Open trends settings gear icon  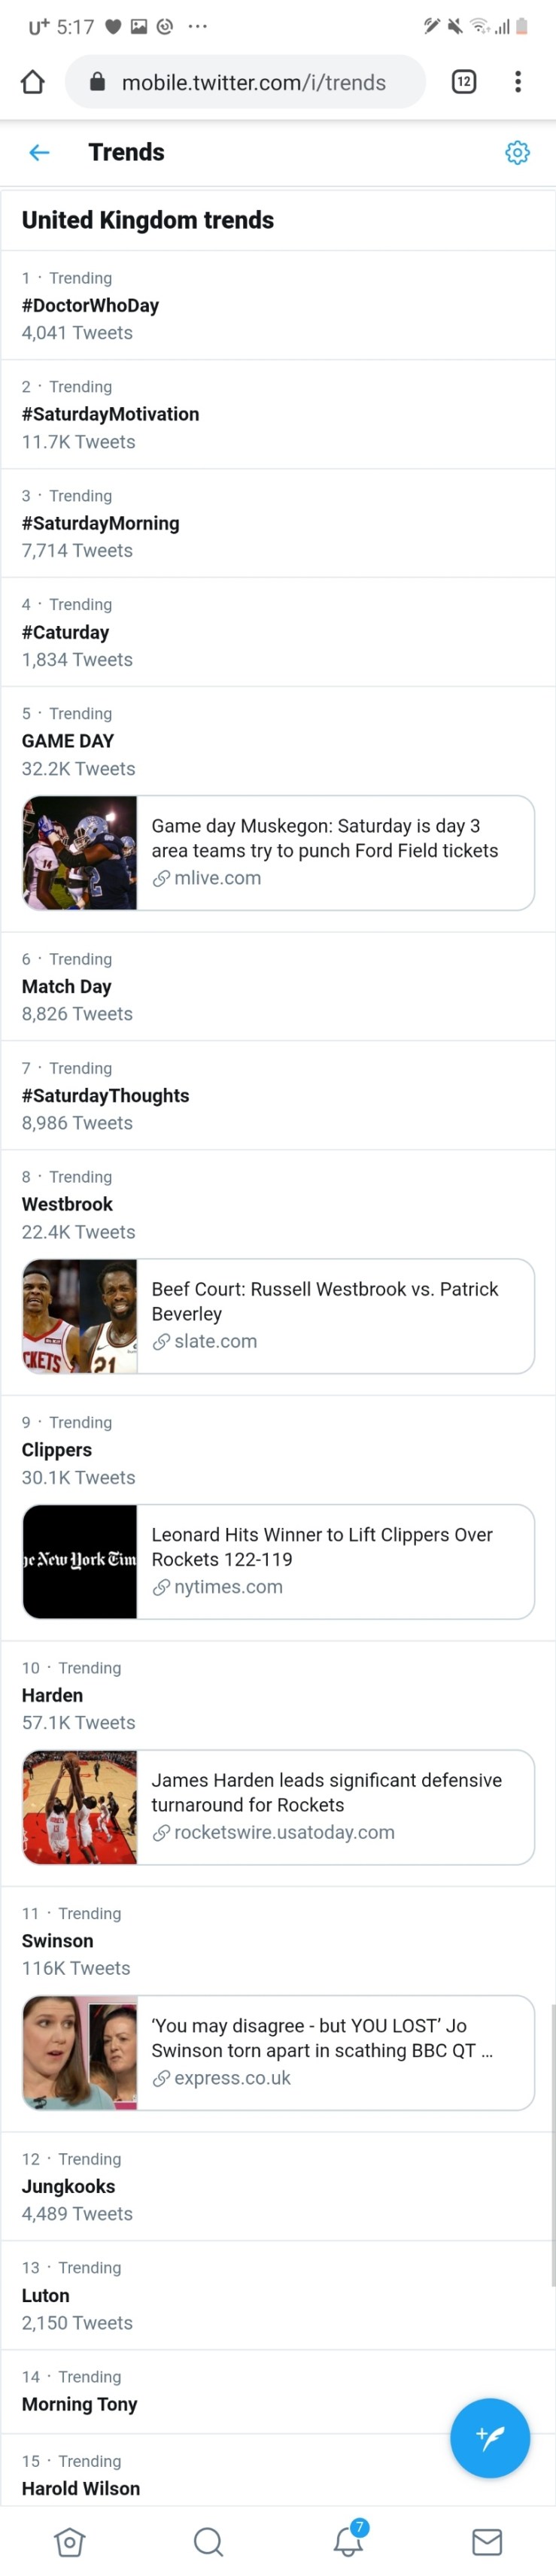pos(517,153)
